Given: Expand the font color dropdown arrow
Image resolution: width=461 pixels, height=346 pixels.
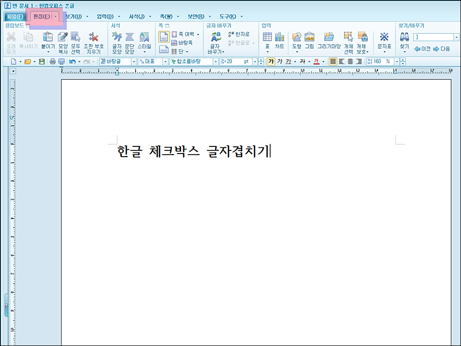Looking at the screenshot, I should pyautogui.click(x=323, y=61).
